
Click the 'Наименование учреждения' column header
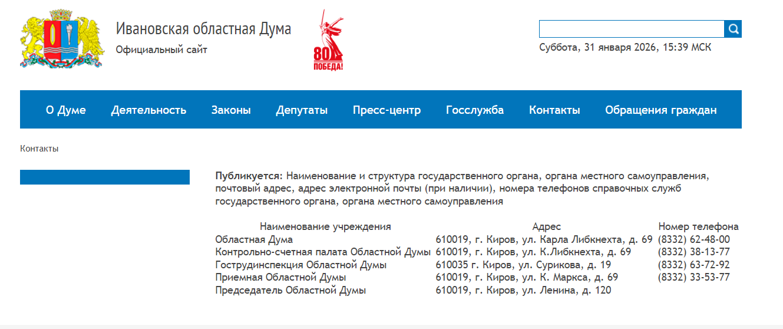click(x=325, y=226)
